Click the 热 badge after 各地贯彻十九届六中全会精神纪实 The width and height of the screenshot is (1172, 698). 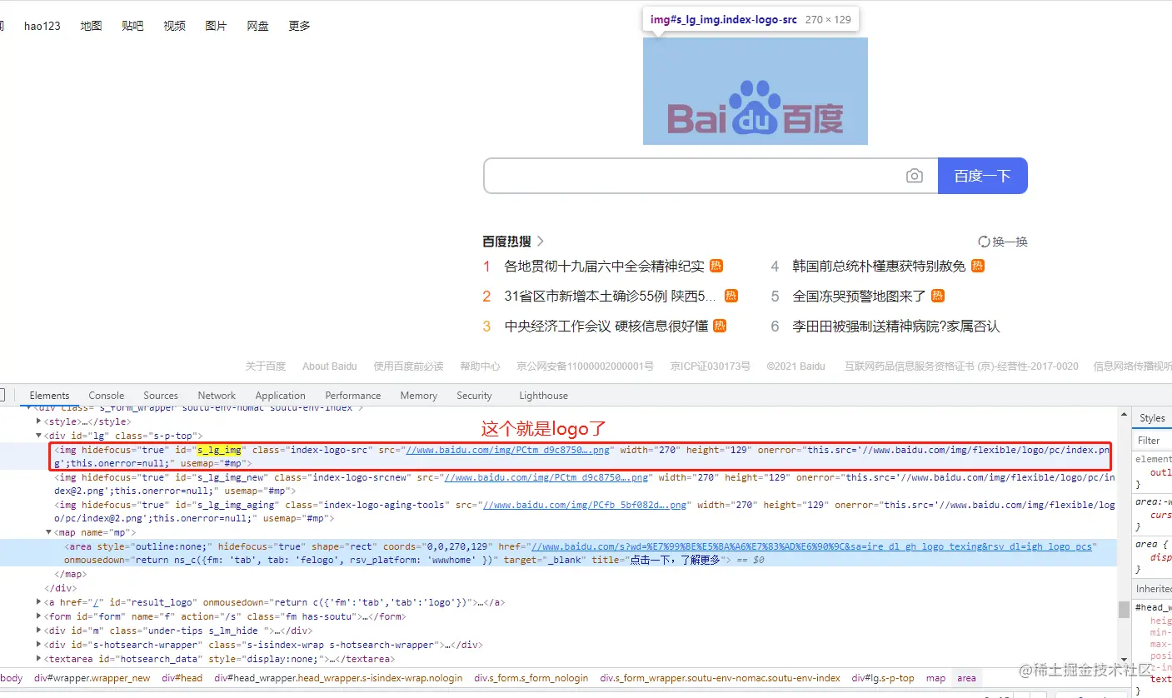pyautogui.click(x=716, y=266)
